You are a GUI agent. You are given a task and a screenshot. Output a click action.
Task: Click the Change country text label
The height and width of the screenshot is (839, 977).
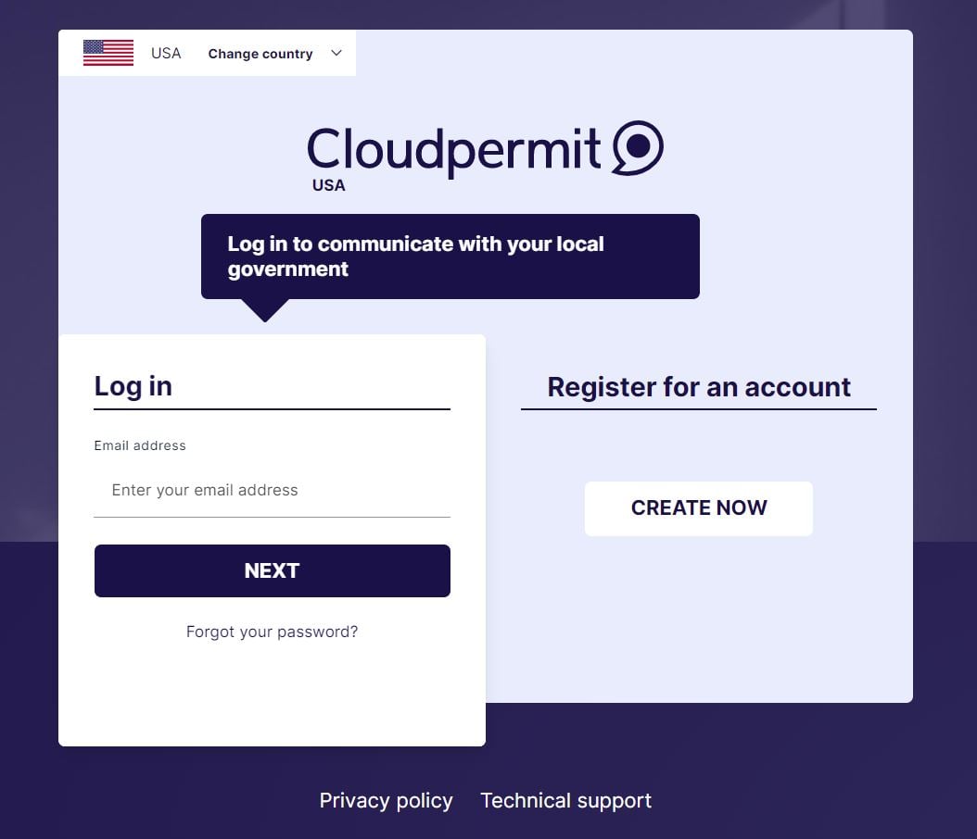pyautogui.click(x=260, y=53)
